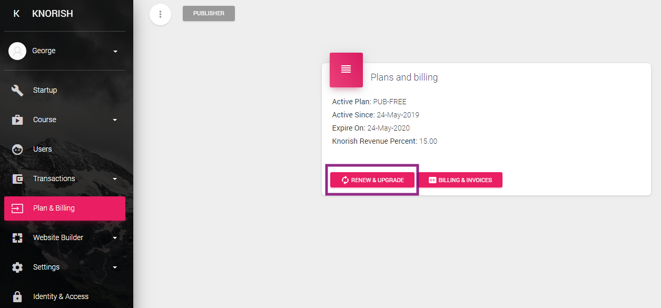Open Settings in the sidebar
Image resolution: width=661 pixels, height=308 pixels.
pyautogui.click(x=65, y=267)
